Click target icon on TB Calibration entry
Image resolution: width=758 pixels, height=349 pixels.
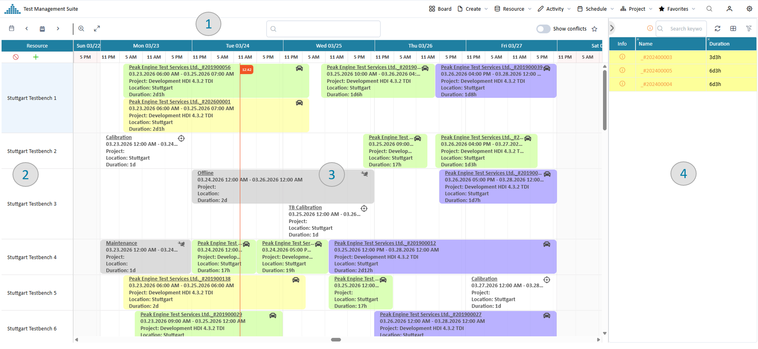(364, 208)
